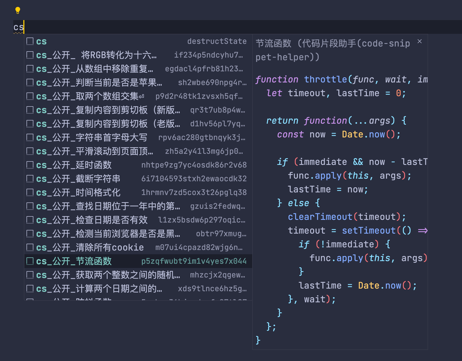Click the 'destructState' detail label
This screenshot has width=462, height=361.
(217, 41)
